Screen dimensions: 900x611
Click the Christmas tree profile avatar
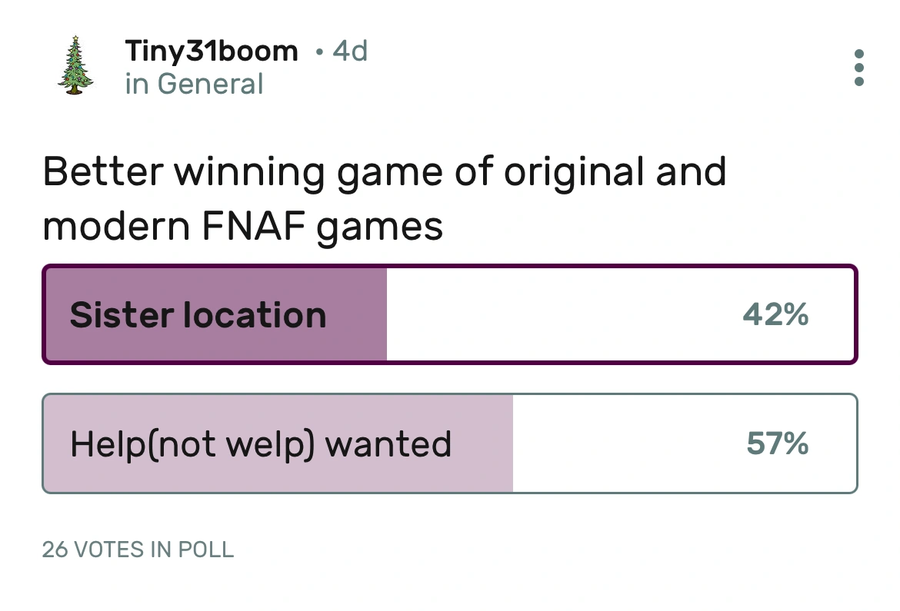75,66
